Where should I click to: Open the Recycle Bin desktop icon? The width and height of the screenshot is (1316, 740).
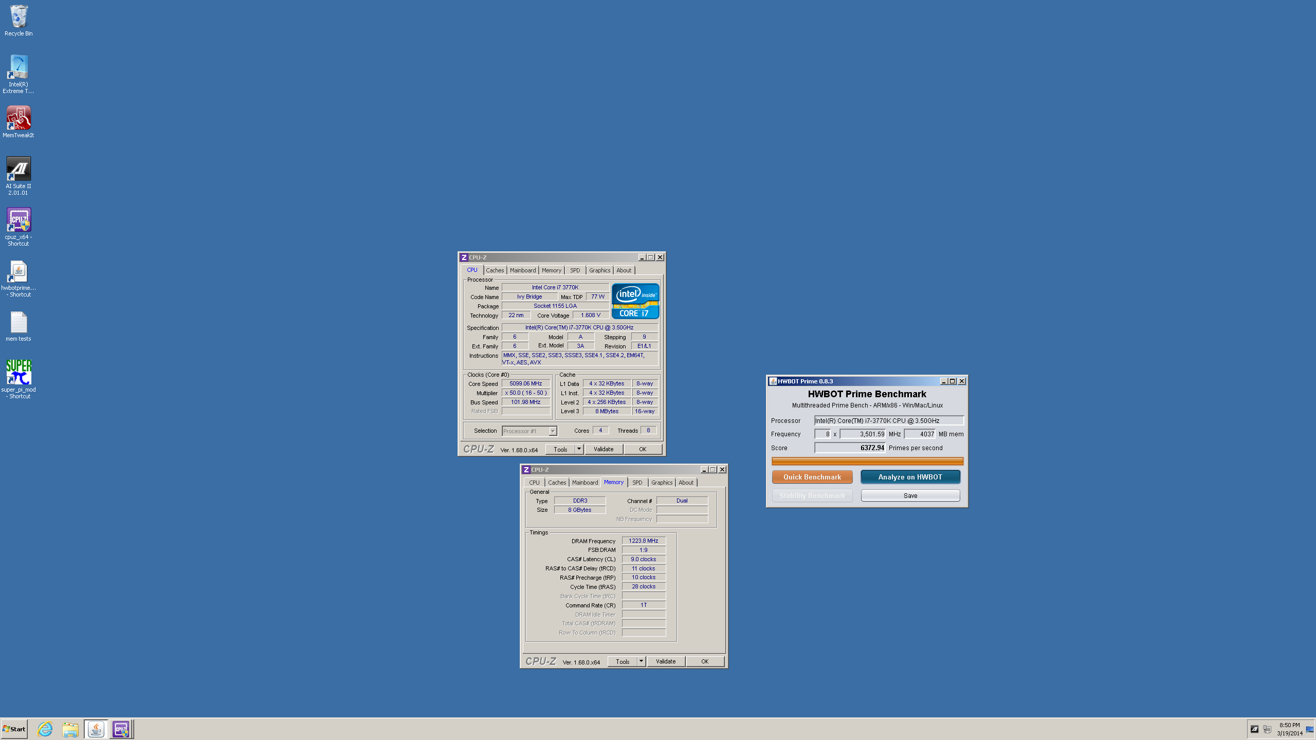tap(19, 21)
